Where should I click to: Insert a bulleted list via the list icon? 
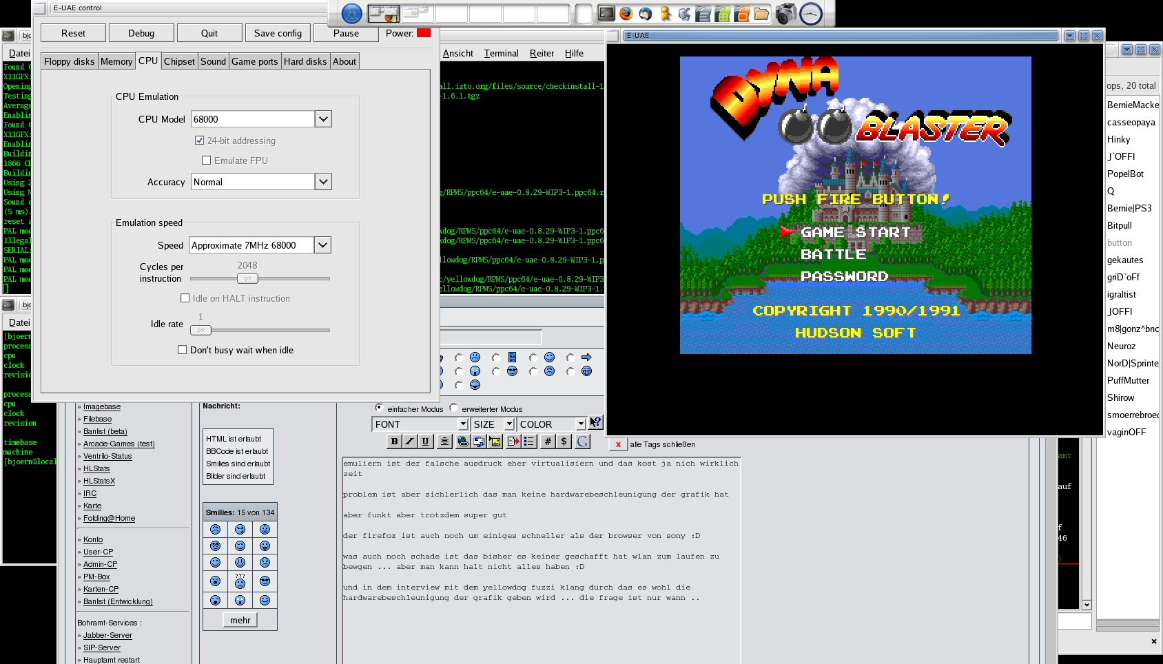(x=529, y=442)
